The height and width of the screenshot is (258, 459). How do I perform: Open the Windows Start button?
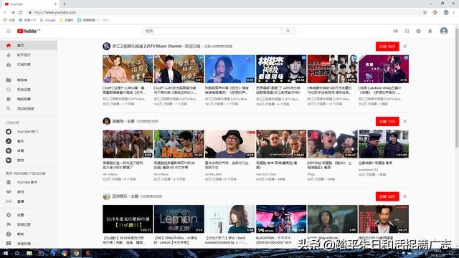coord(6,253)
